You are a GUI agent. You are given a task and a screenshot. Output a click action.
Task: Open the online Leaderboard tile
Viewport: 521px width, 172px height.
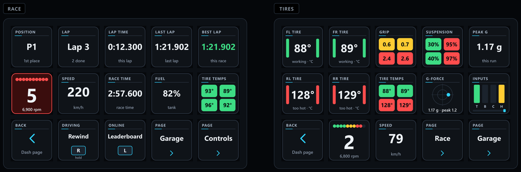click(x=125, y=140)
